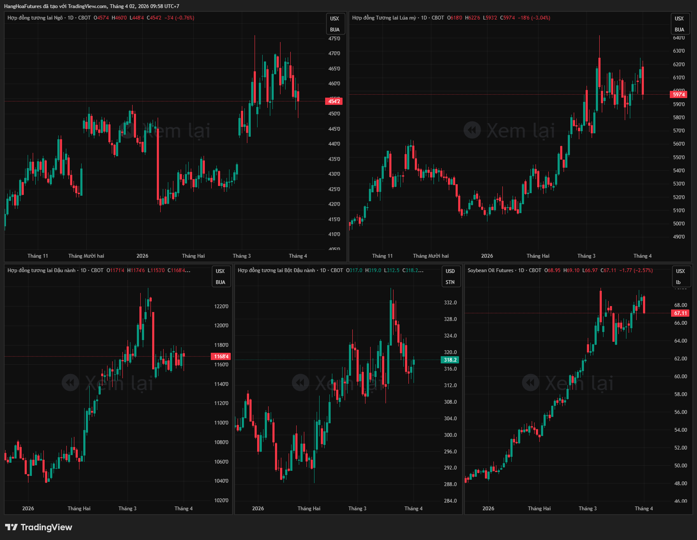Open the USX currency label on Soybean Oil chart

coord(680,271)
